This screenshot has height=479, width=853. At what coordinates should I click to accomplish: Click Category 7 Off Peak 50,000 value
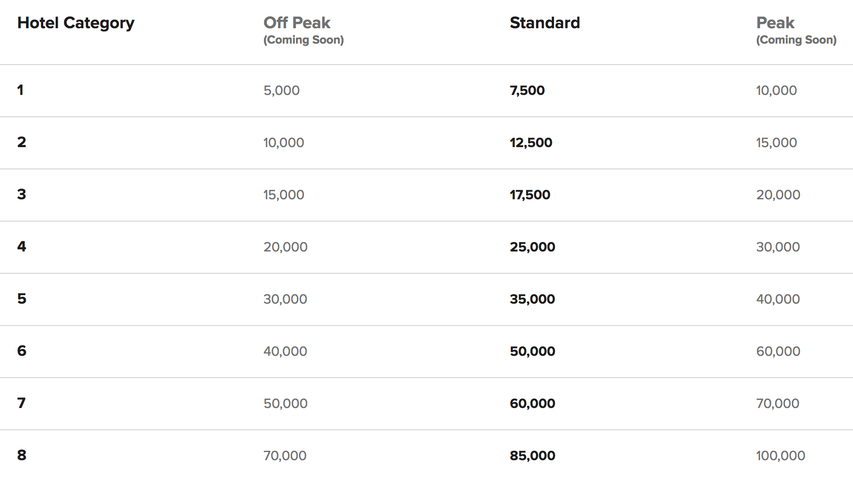point(285,404)
